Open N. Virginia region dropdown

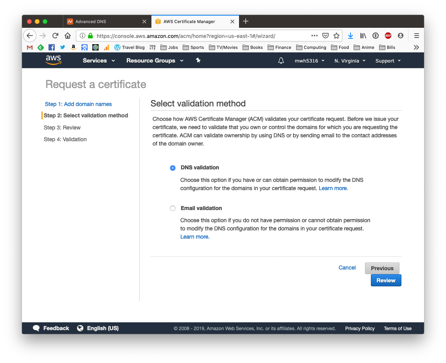(x=350, y=61)
